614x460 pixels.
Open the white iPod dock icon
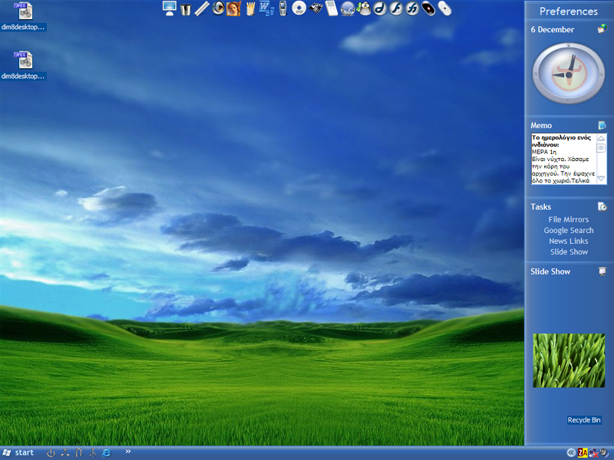pyautogui.click(x=332, y=8)
